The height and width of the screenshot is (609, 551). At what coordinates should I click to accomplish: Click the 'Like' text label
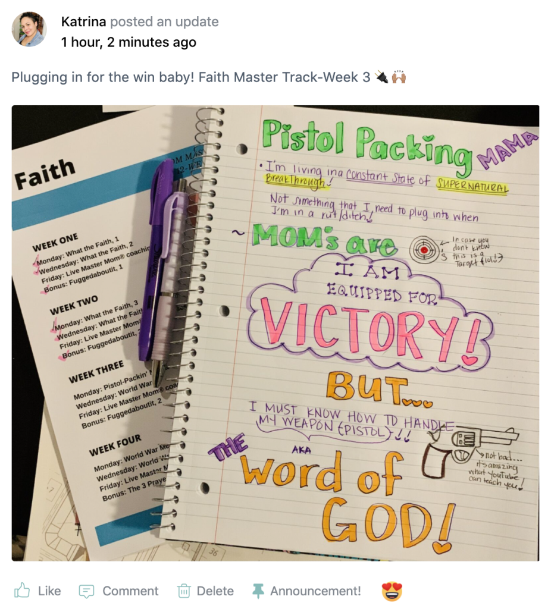tap(49, 591)
